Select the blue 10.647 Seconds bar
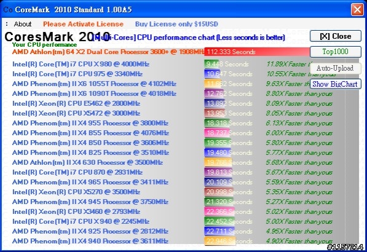367x252 pixels. pos(212,74)
